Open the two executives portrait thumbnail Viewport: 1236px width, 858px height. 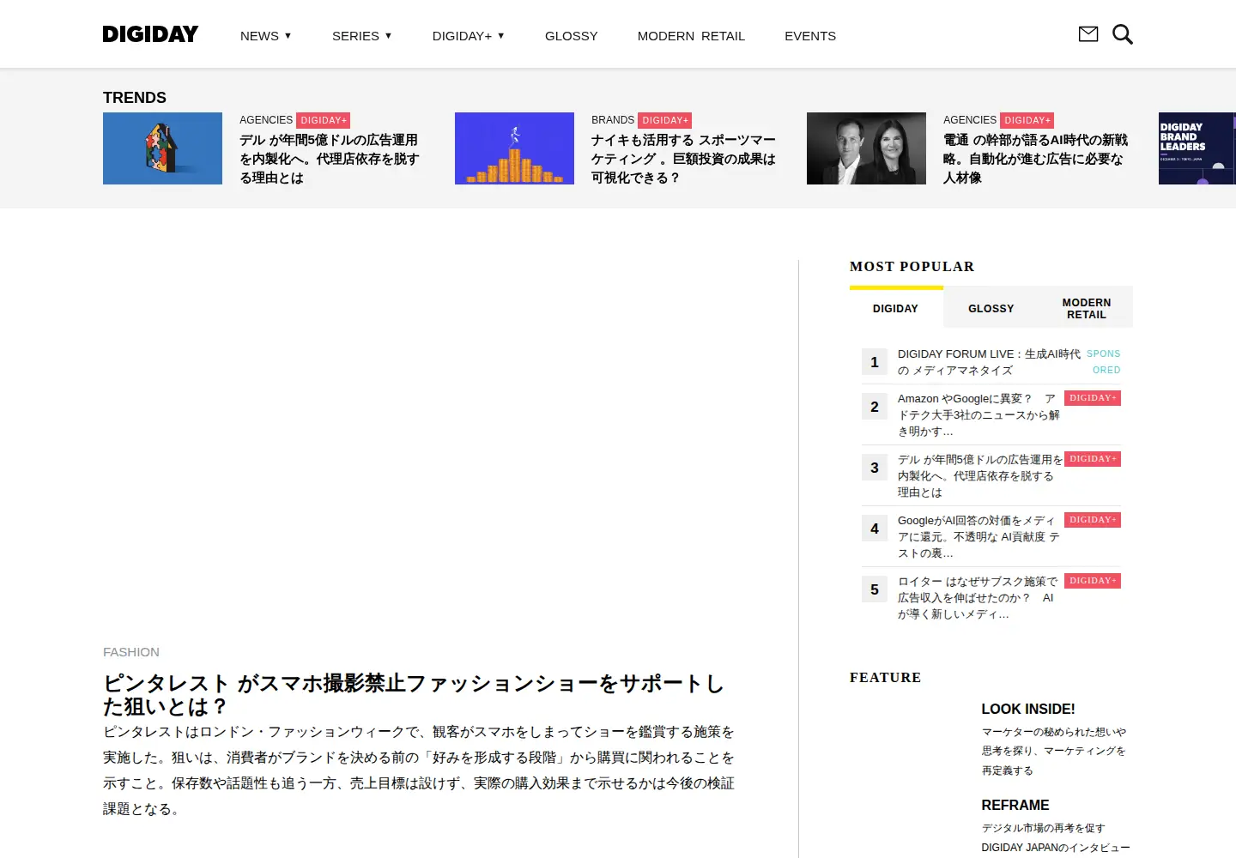[x=866, y=148]
